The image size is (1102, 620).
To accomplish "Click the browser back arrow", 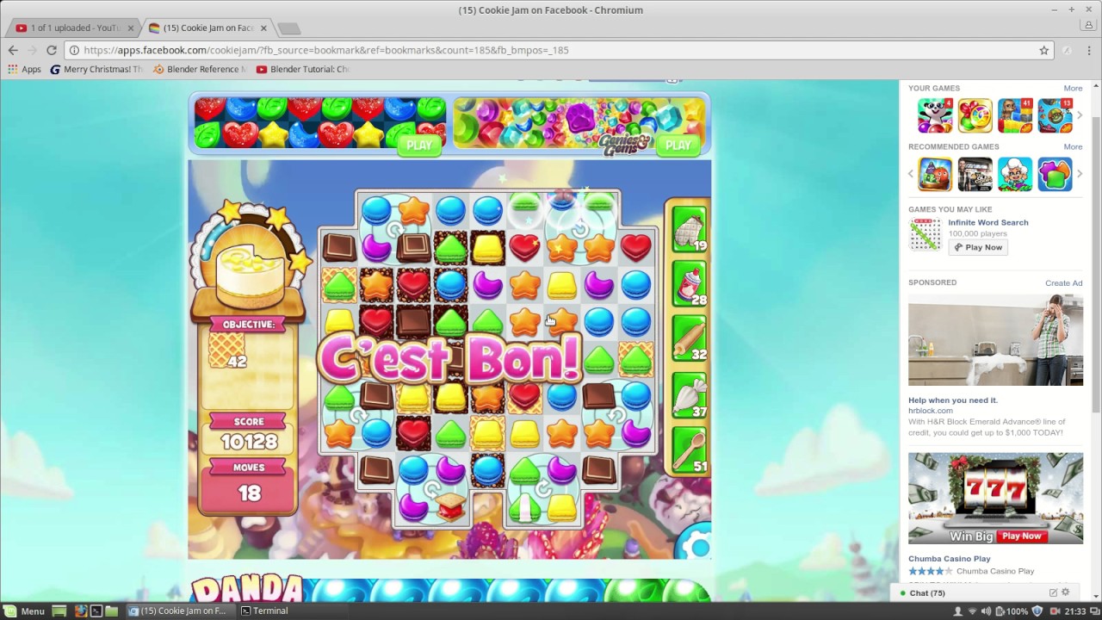I will tap(13, 50).
